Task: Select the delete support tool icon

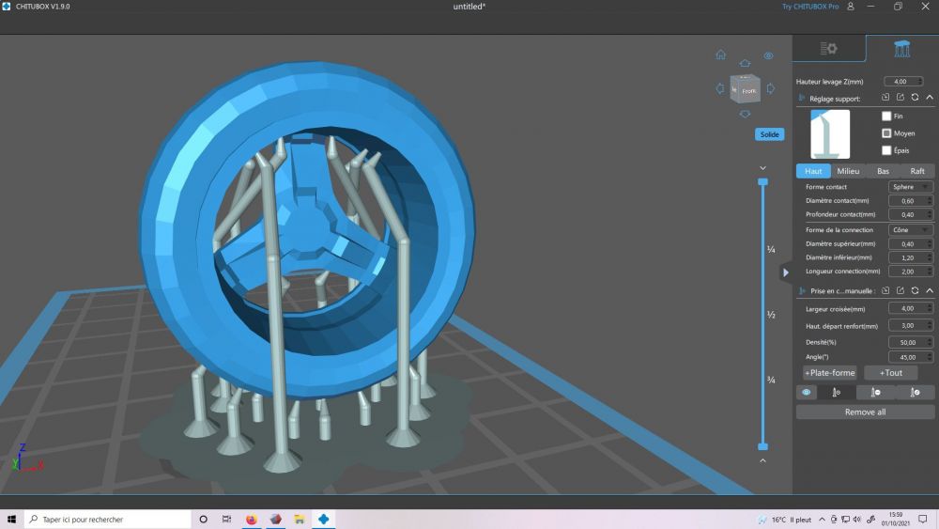Action: coord(875,393)
